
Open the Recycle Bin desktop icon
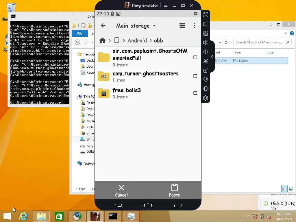click(11, 8)
